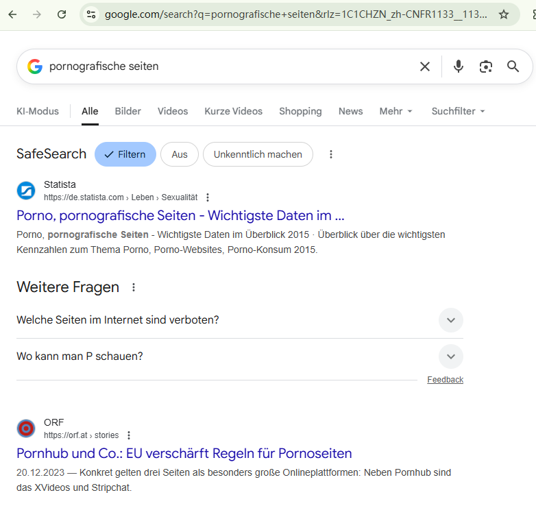Open the Mehr dropdown menu
The width and height of the screenshot is (536, 508).
(396, 111)
